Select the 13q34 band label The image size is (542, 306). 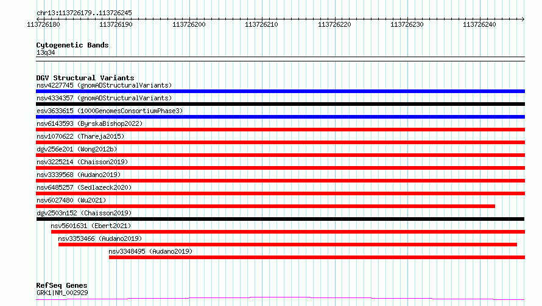[x=46, y=52]
